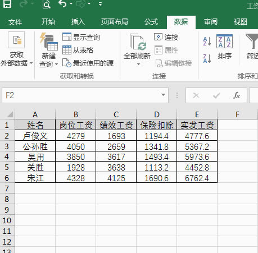This screenshot has height=253, width=258.
Task: Sort ascending with the A-to-Z icon
Action: 207,41
